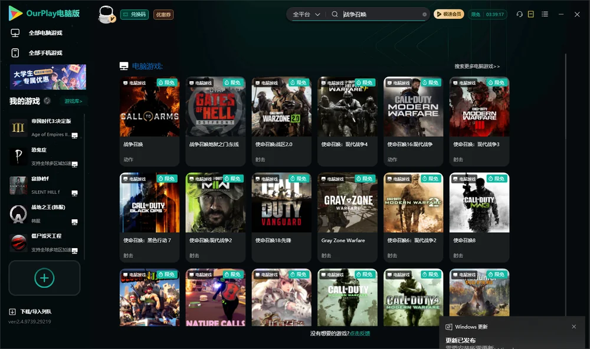Open the 使命召唤:战区2.0 game card

tap(281, 121)
